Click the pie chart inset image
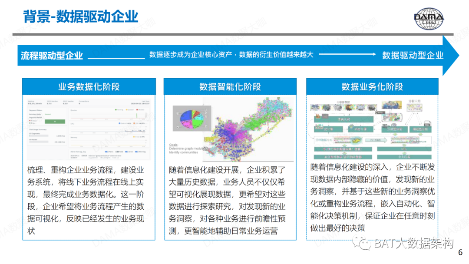Image resolution: width=469 pixels, height=264 pixels. [192, 119]
